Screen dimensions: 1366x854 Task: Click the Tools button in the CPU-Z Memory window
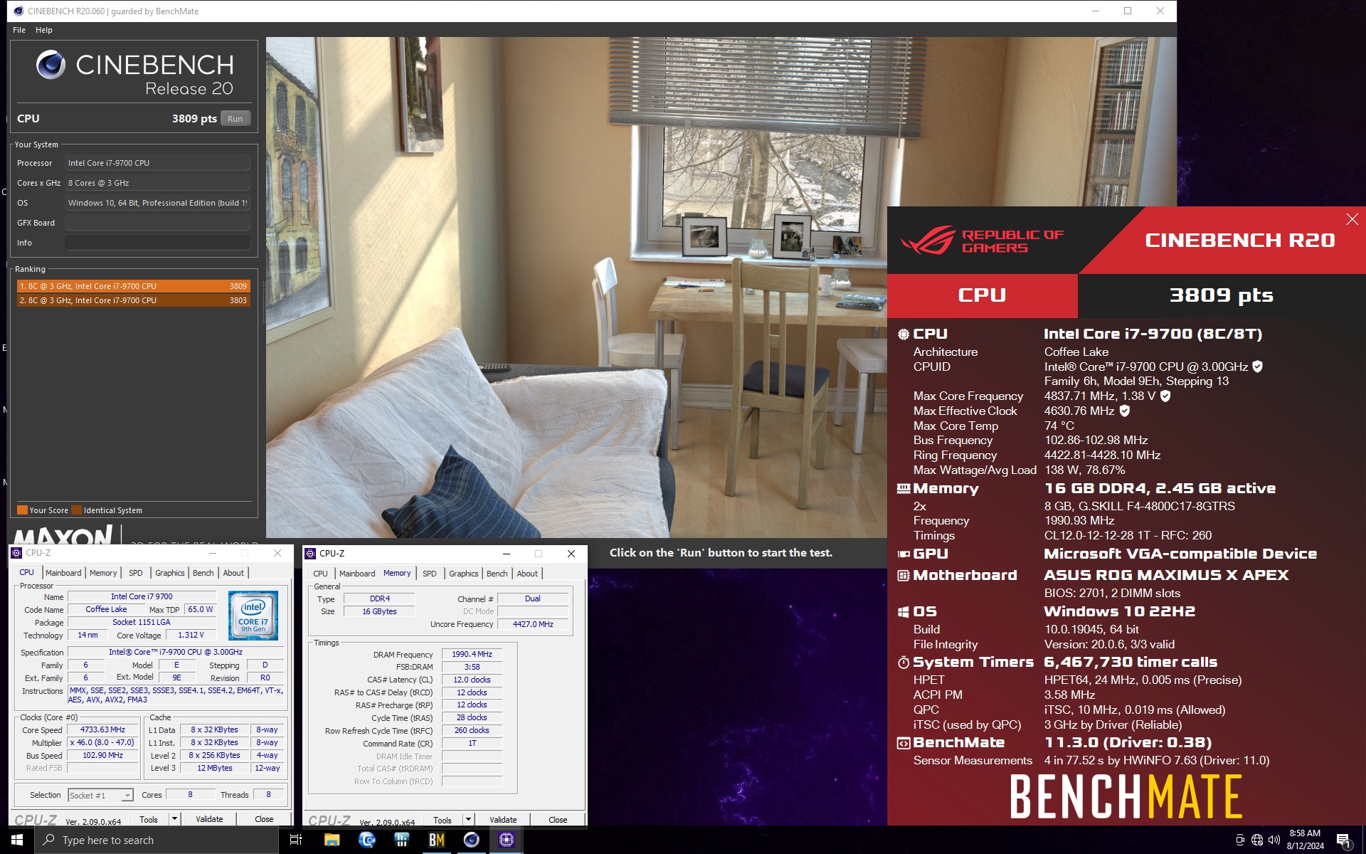[x=443, y=820]
